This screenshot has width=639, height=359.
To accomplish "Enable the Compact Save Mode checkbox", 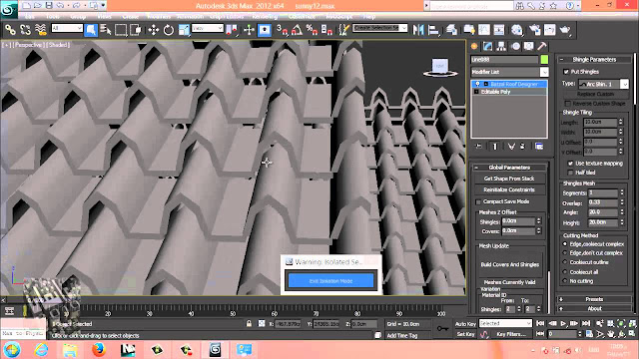I will pos(478,201).
